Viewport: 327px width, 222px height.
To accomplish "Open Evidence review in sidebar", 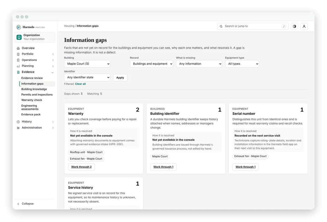I will (x=32, y=78).
